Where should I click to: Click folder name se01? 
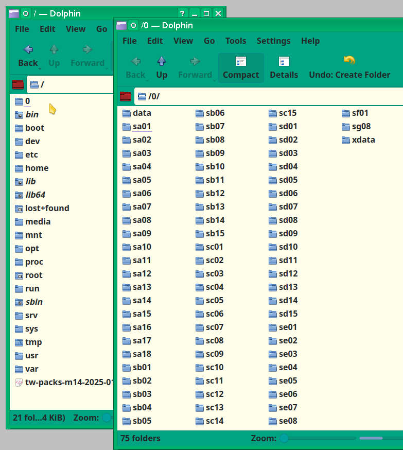coord(288,327)
